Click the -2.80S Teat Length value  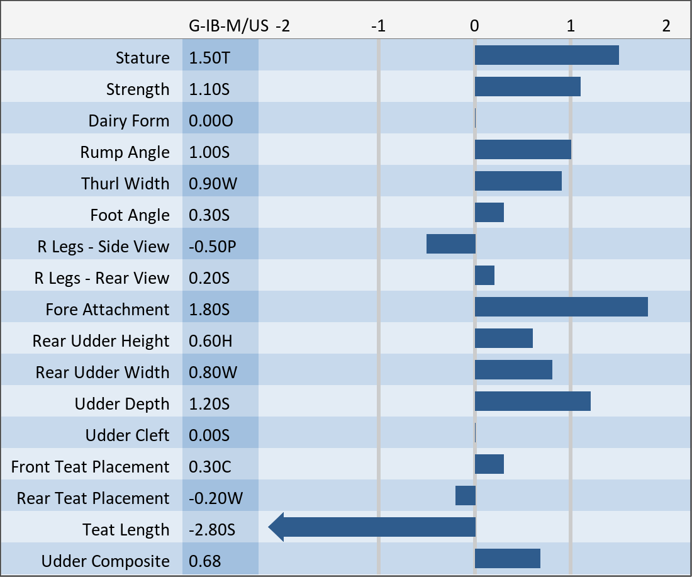tap(213, 530)
